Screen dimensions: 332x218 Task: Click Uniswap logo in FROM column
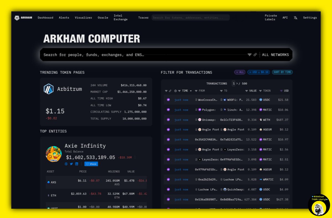coord(200,120)
